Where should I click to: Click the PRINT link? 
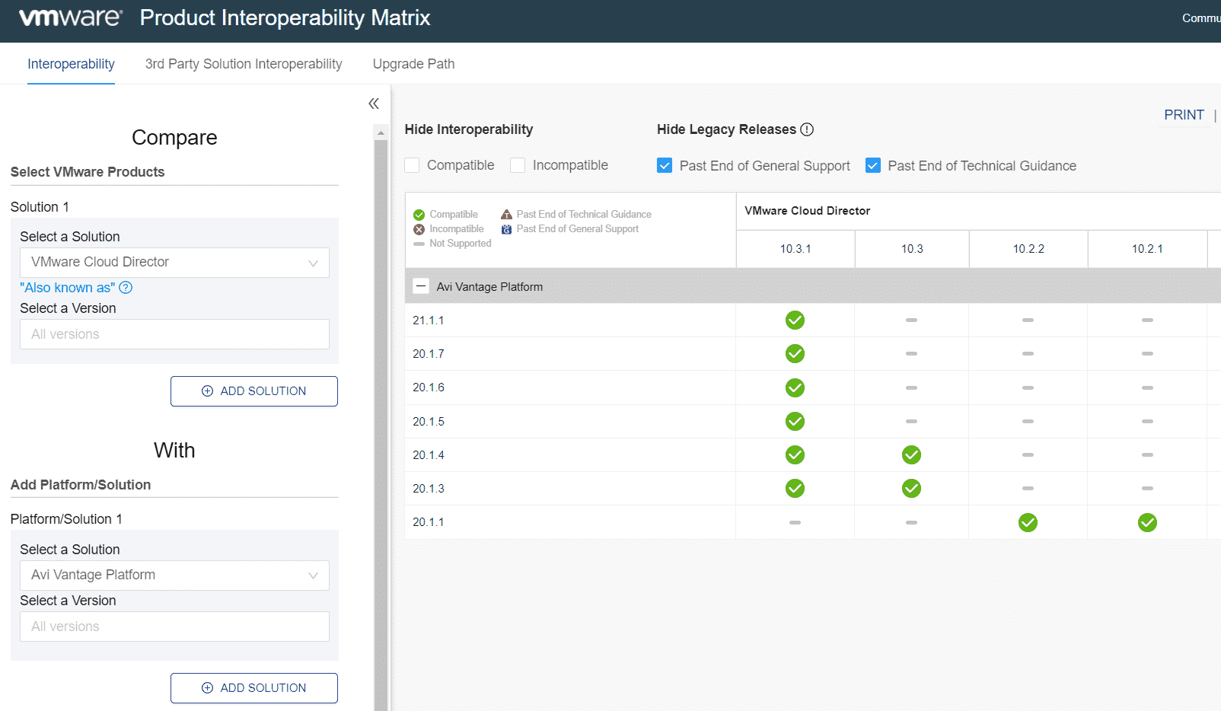pyautogui.click(x=1184, y=115)
